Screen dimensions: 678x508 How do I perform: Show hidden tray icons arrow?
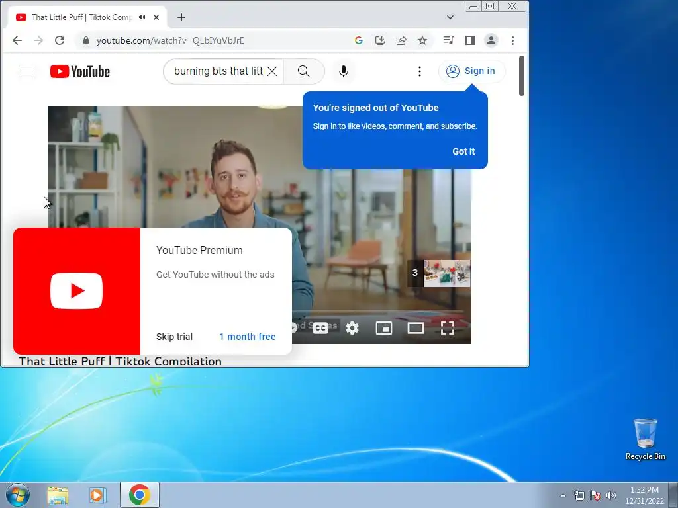[x=563, y=495]
